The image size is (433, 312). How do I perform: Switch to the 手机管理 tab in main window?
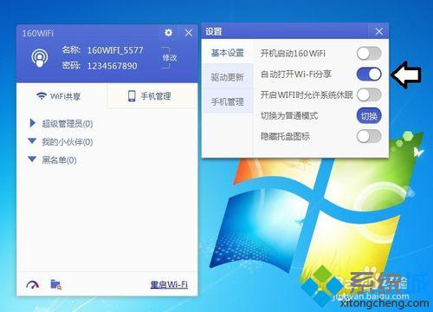tap(152, 96)
